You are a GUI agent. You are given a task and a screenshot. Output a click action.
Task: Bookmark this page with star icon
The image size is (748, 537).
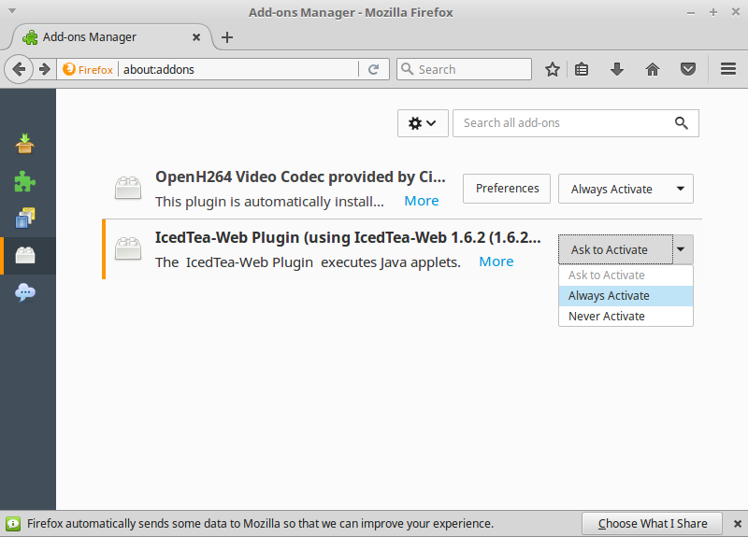[x=553, y=69]
